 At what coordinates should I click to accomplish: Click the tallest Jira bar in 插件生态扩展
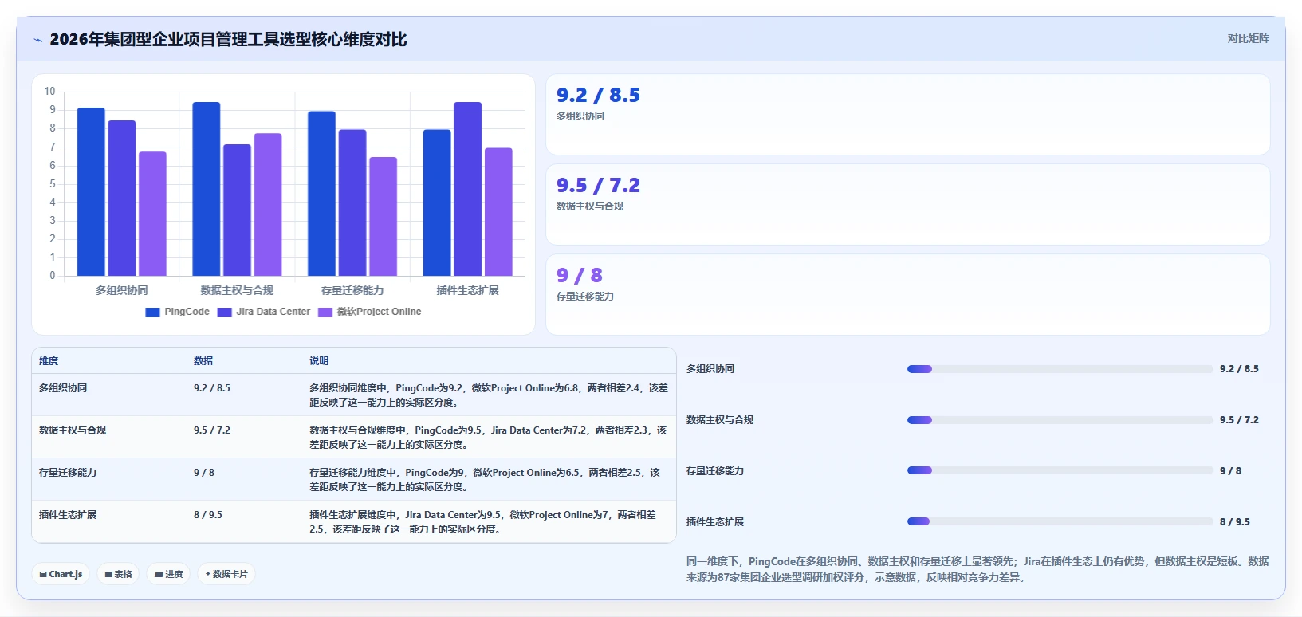click(468, 189)
